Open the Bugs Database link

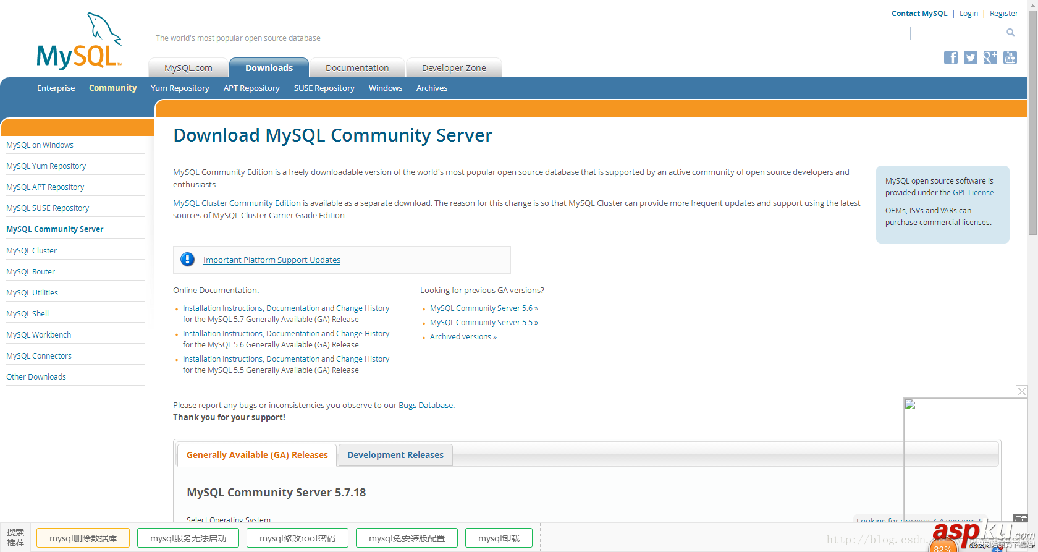click(426, 406)
